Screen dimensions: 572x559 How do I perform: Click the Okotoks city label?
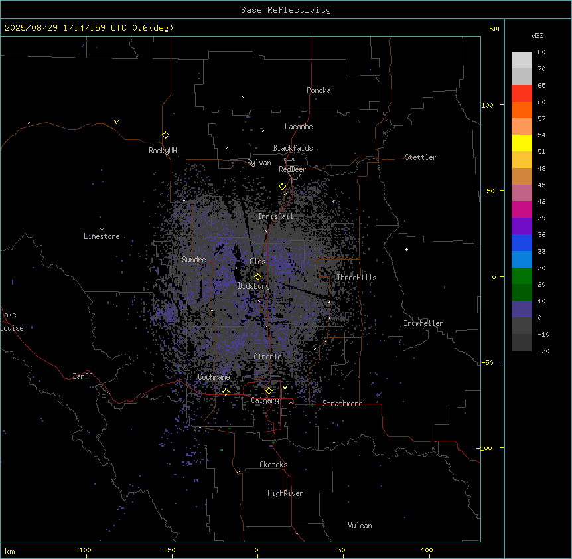(273, 465)
